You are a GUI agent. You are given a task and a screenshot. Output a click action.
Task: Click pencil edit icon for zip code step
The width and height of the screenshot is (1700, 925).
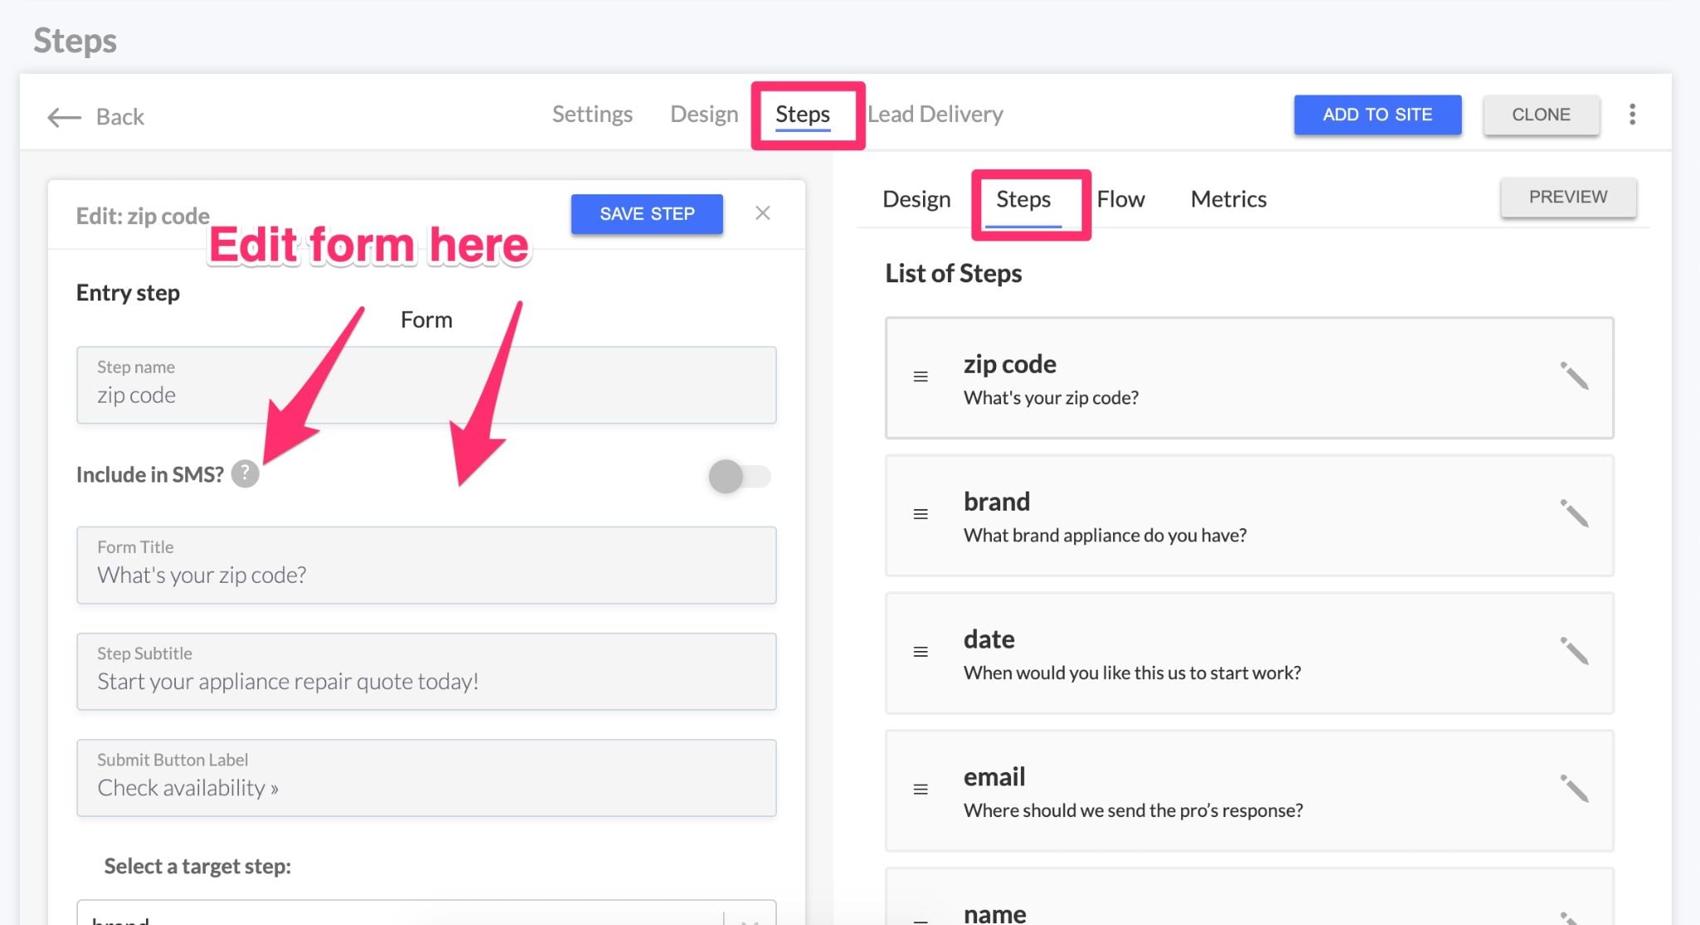click(x=1573, y=376)
